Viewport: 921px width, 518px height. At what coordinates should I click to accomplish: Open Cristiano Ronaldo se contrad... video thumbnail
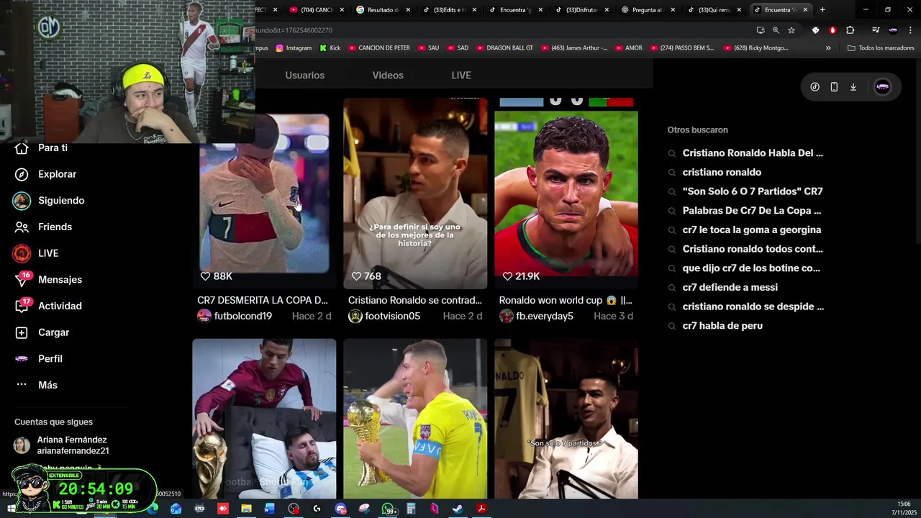415,193
